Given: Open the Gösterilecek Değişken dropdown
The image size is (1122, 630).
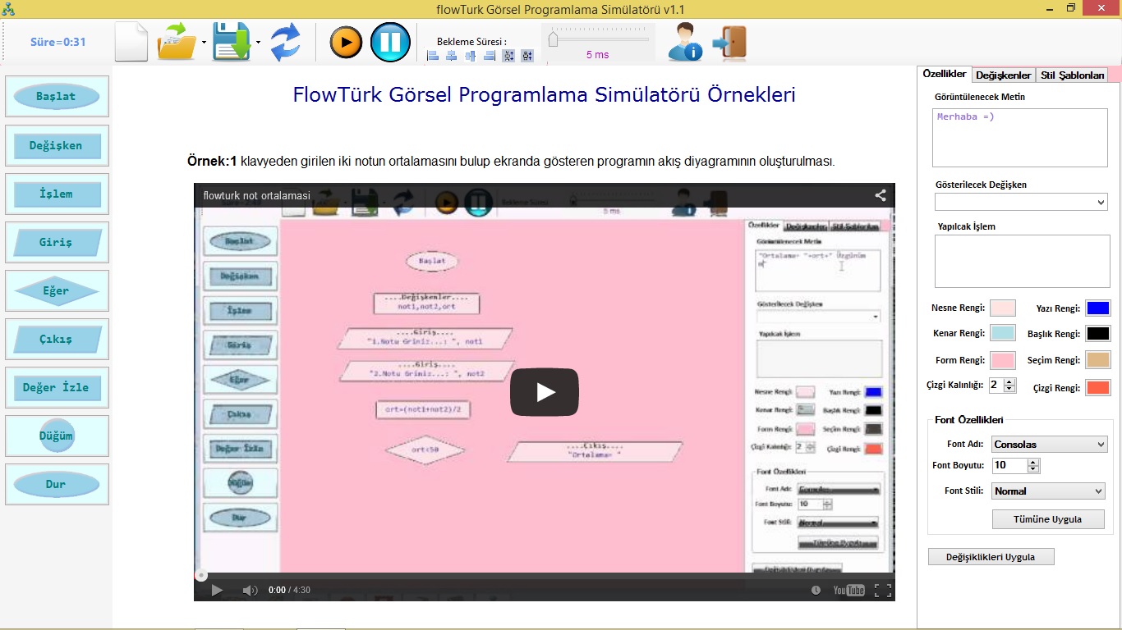Looking at the screenshot, I should (x=1021, y=202).
